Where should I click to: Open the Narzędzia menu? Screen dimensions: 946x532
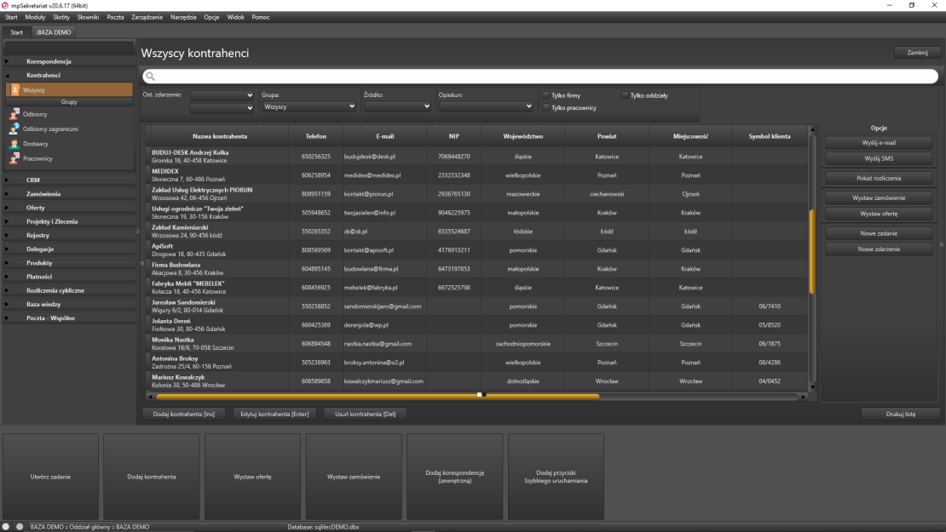[x=183, y=18]
